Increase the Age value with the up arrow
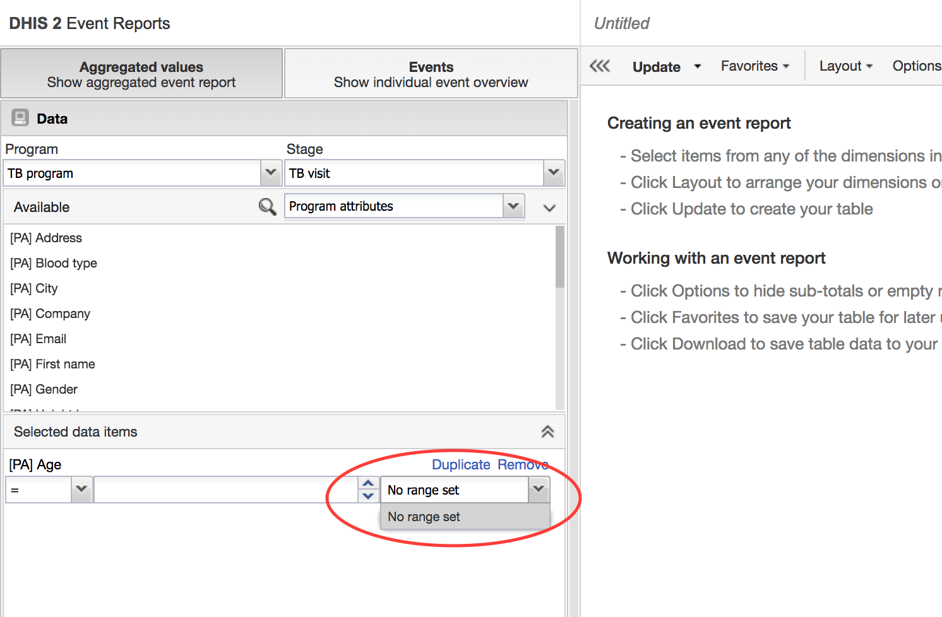Screen dimensions: 942x617 click(x=368, y=483)
